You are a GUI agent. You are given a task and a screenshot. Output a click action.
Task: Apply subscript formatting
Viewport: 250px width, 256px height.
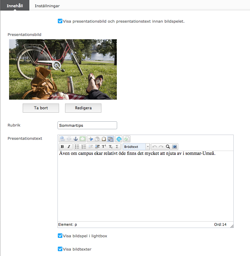(111, 147)
